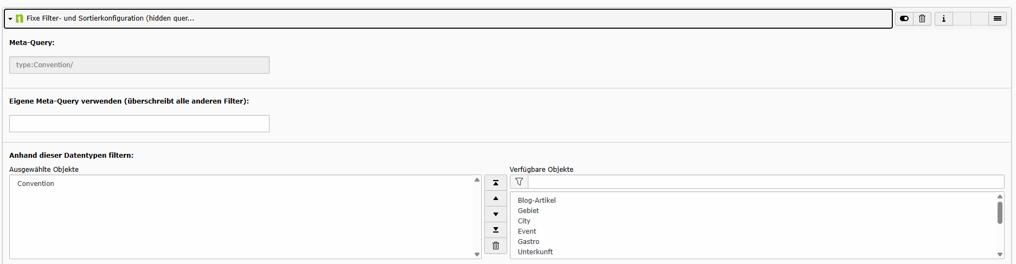Add Blog-Artikel from available objects
Screen dimensions: 1016x264
(536, 201)
